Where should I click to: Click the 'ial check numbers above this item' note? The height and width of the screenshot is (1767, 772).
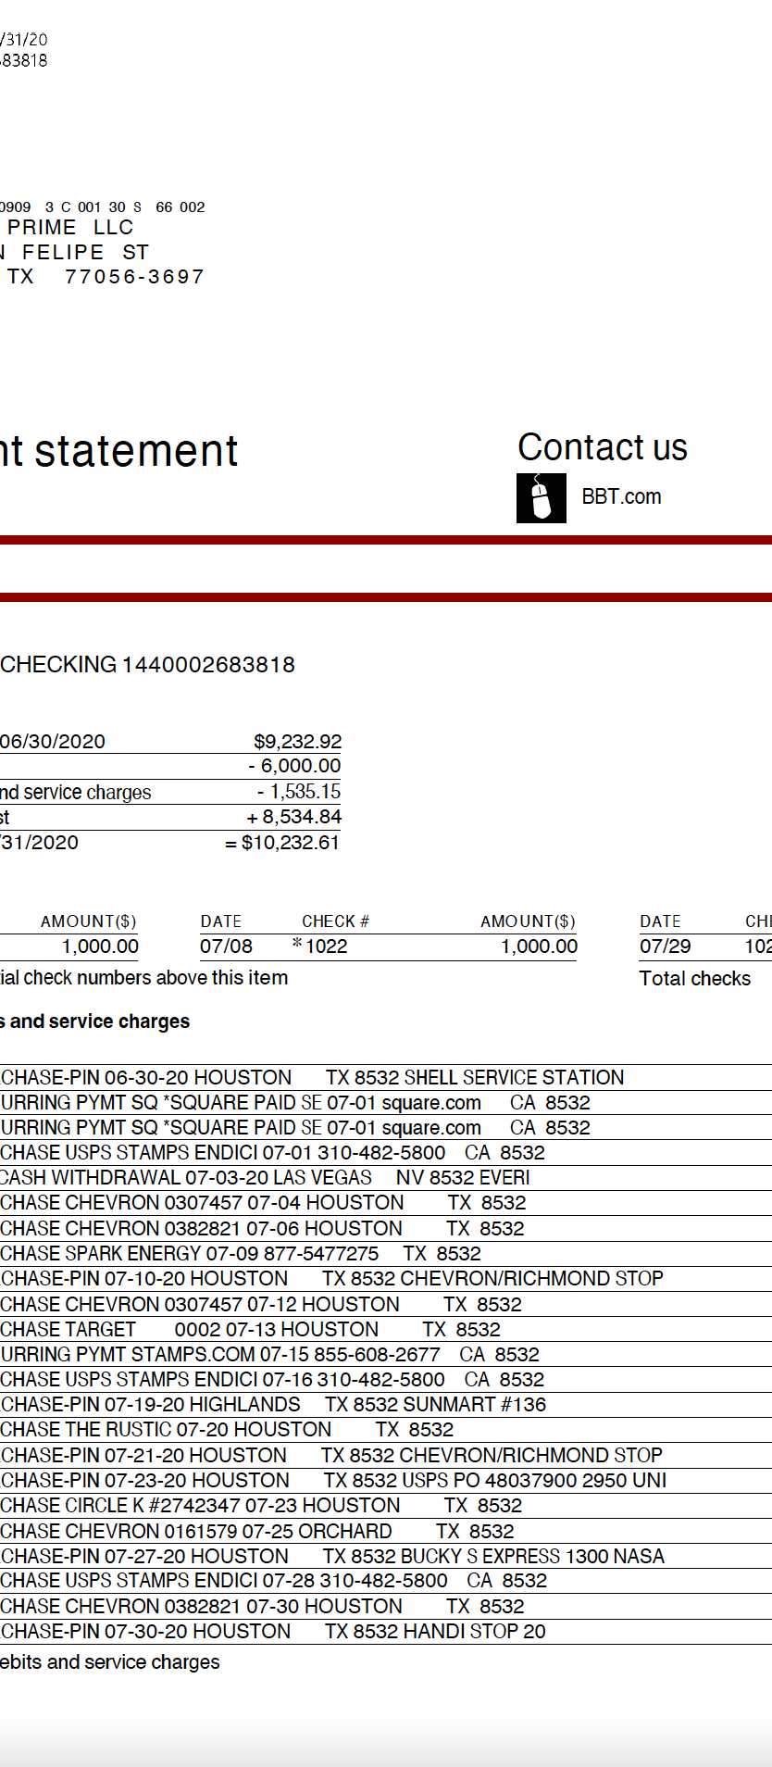(144, 978)
